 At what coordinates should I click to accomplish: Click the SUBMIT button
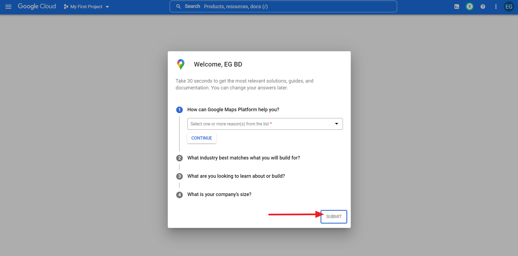tap(334, 217)
